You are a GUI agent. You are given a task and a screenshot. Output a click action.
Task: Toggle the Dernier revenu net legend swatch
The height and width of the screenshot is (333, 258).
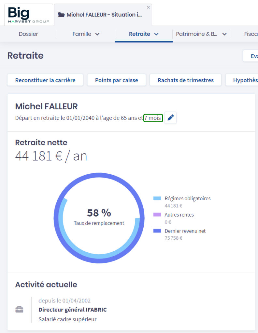click(157, 231)
